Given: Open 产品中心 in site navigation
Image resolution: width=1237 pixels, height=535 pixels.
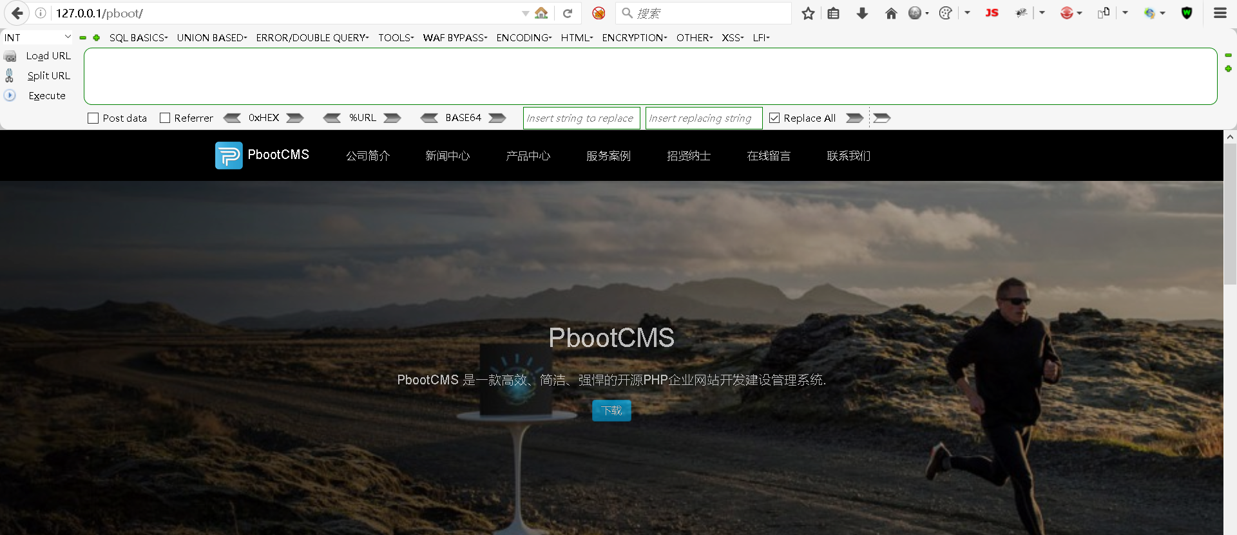Looking at the screenshot, I should (x=528, y=156).
